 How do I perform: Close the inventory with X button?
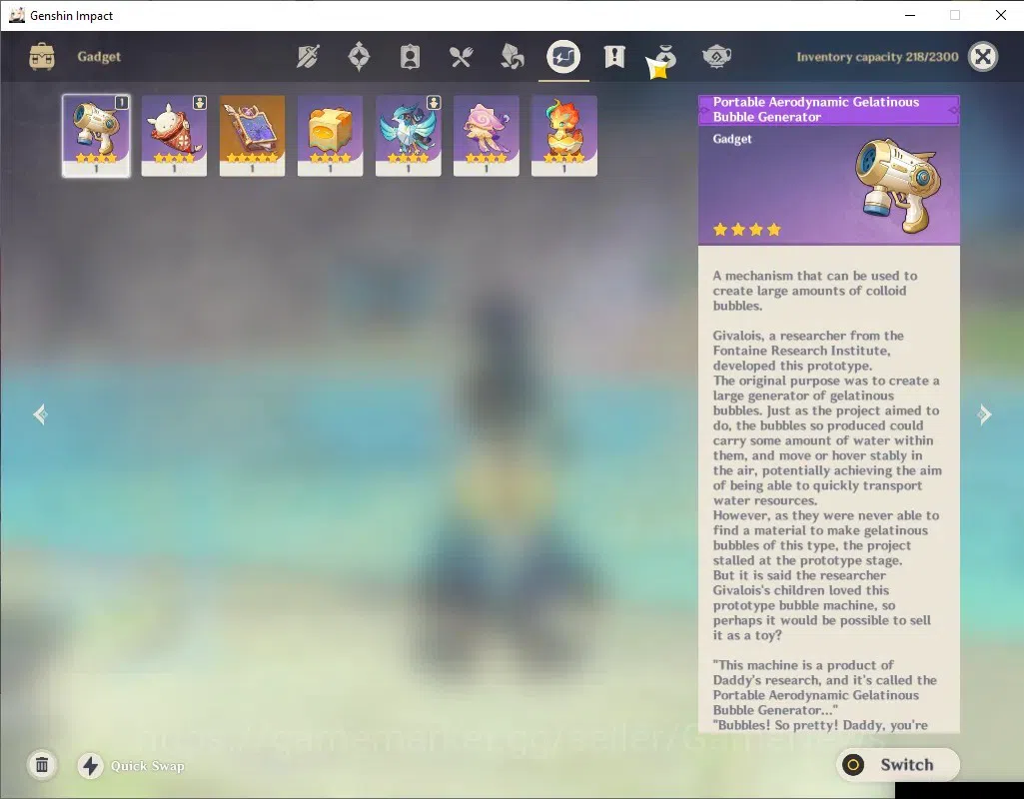pyautogui.click(x=983, y=57)
